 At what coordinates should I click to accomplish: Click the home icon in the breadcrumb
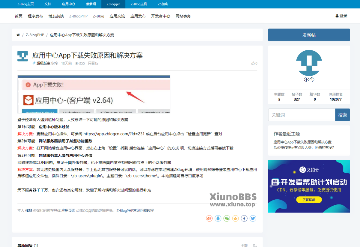pos(18,35)
